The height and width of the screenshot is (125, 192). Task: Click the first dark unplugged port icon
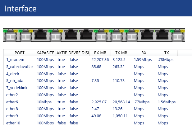click(41, 35)
